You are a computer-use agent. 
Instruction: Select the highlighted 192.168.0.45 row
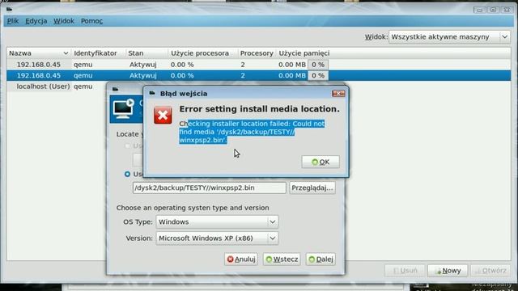click(259, 75)
